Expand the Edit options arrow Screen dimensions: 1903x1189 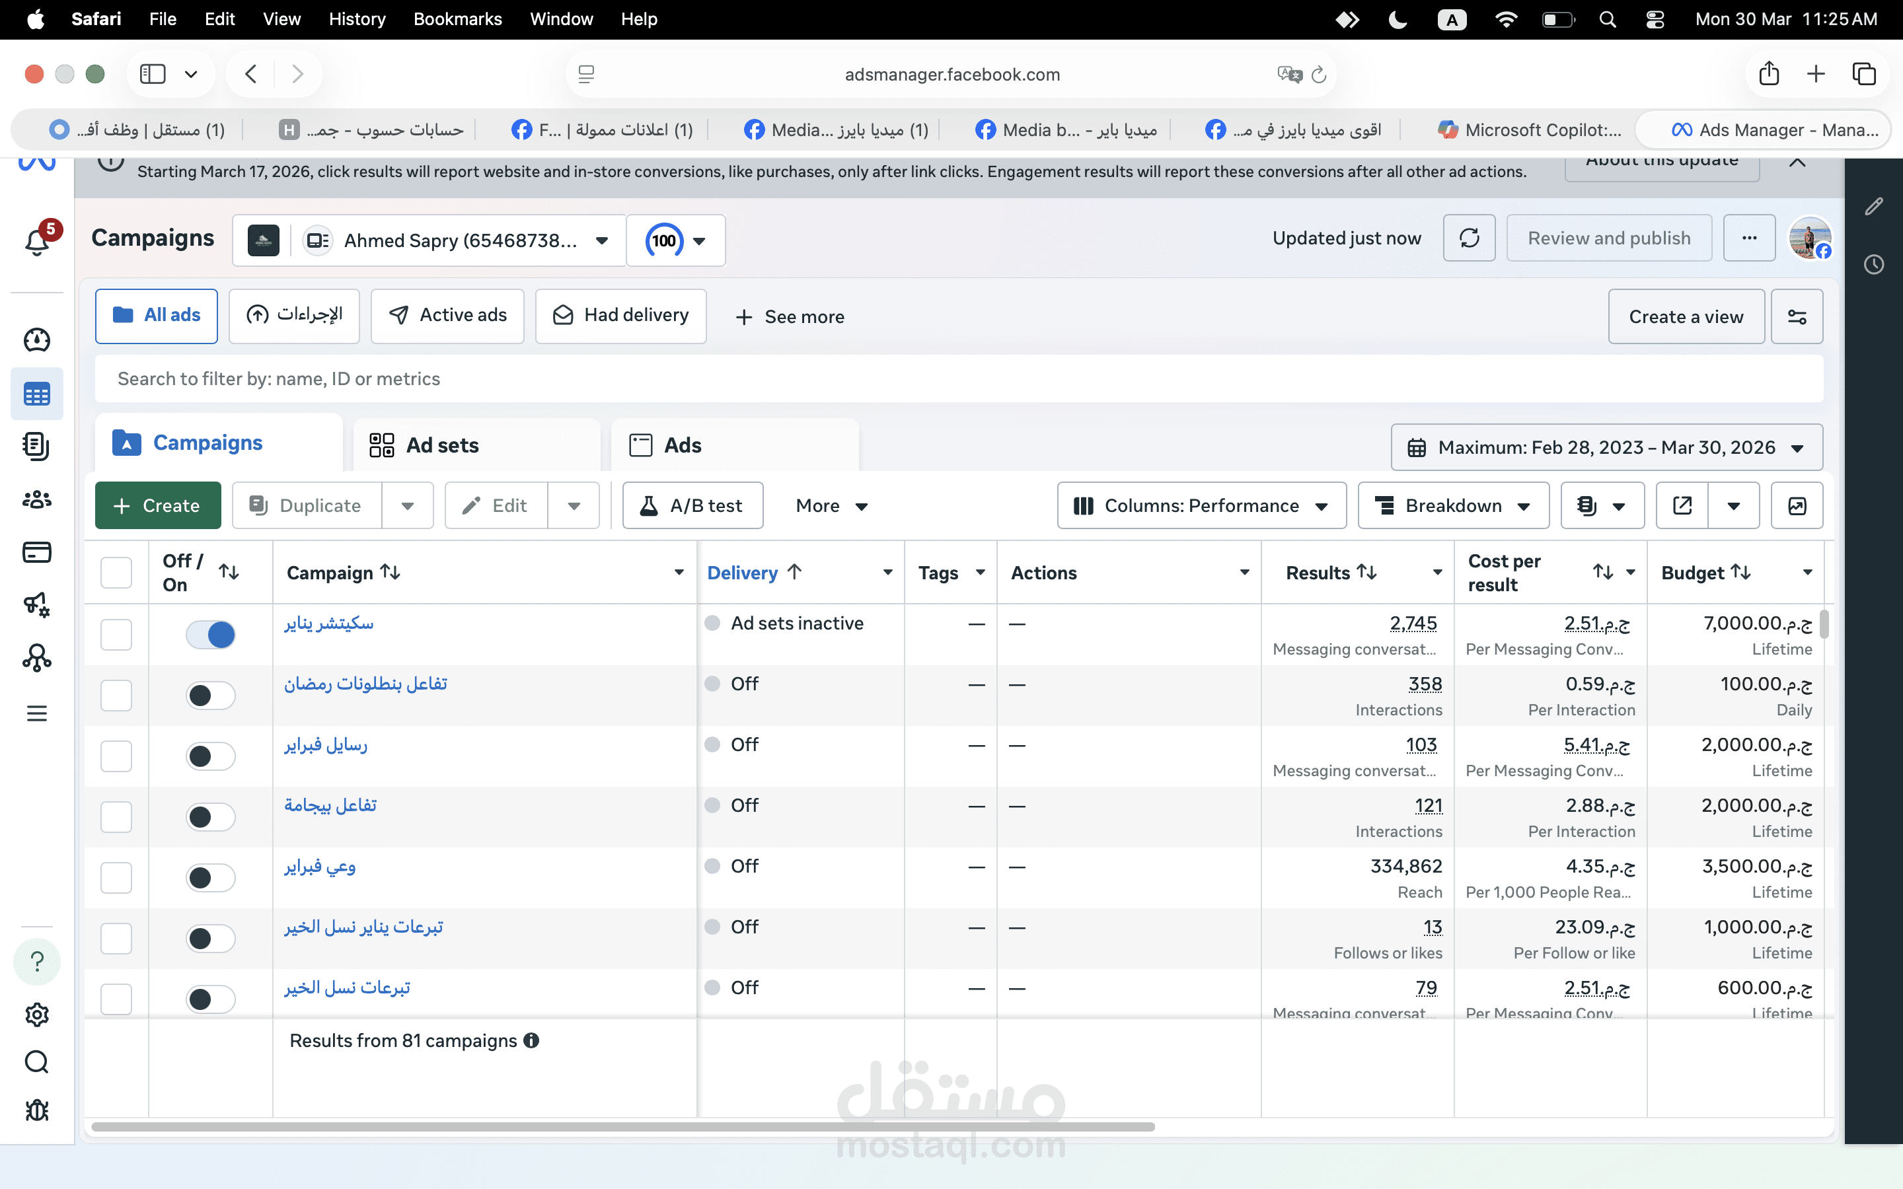click(x=574, y=505)
